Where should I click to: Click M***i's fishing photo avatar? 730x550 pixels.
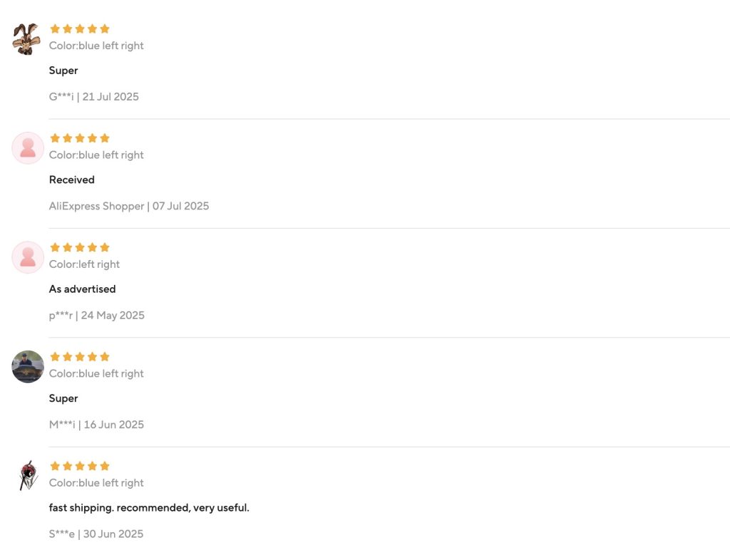(x=28, y=366)
